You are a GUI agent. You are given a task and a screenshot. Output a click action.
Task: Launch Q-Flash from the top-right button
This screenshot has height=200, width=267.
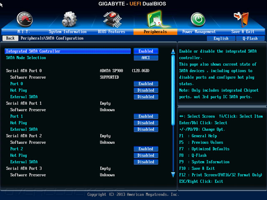pyautogui.click(x=250, y=38)
